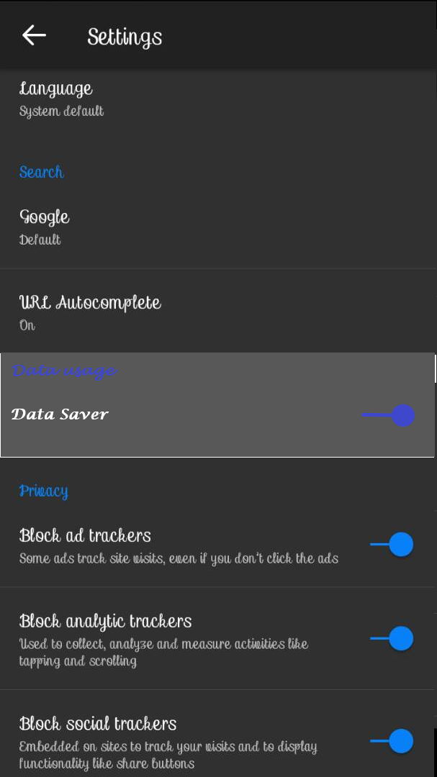Switch off Block social trackers toggle
437x777 pixels.
393,741
